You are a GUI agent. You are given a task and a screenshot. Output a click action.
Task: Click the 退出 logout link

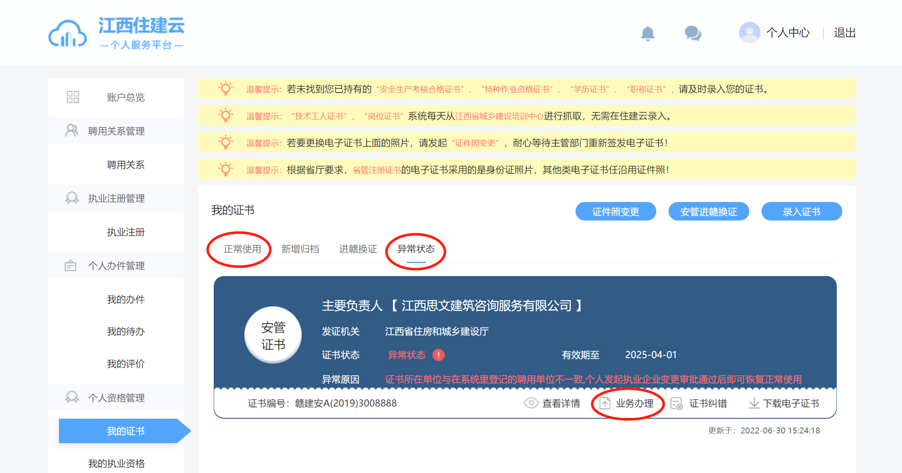(x=844, y=33)
